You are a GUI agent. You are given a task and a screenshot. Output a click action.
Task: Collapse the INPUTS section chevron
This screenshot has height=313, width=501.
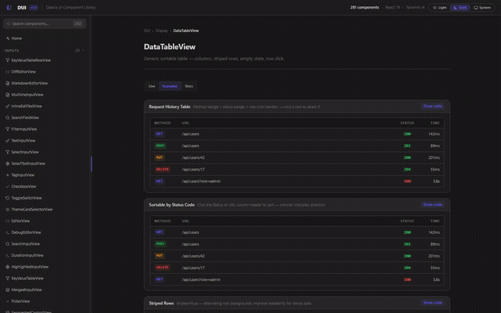pos(84,50)
